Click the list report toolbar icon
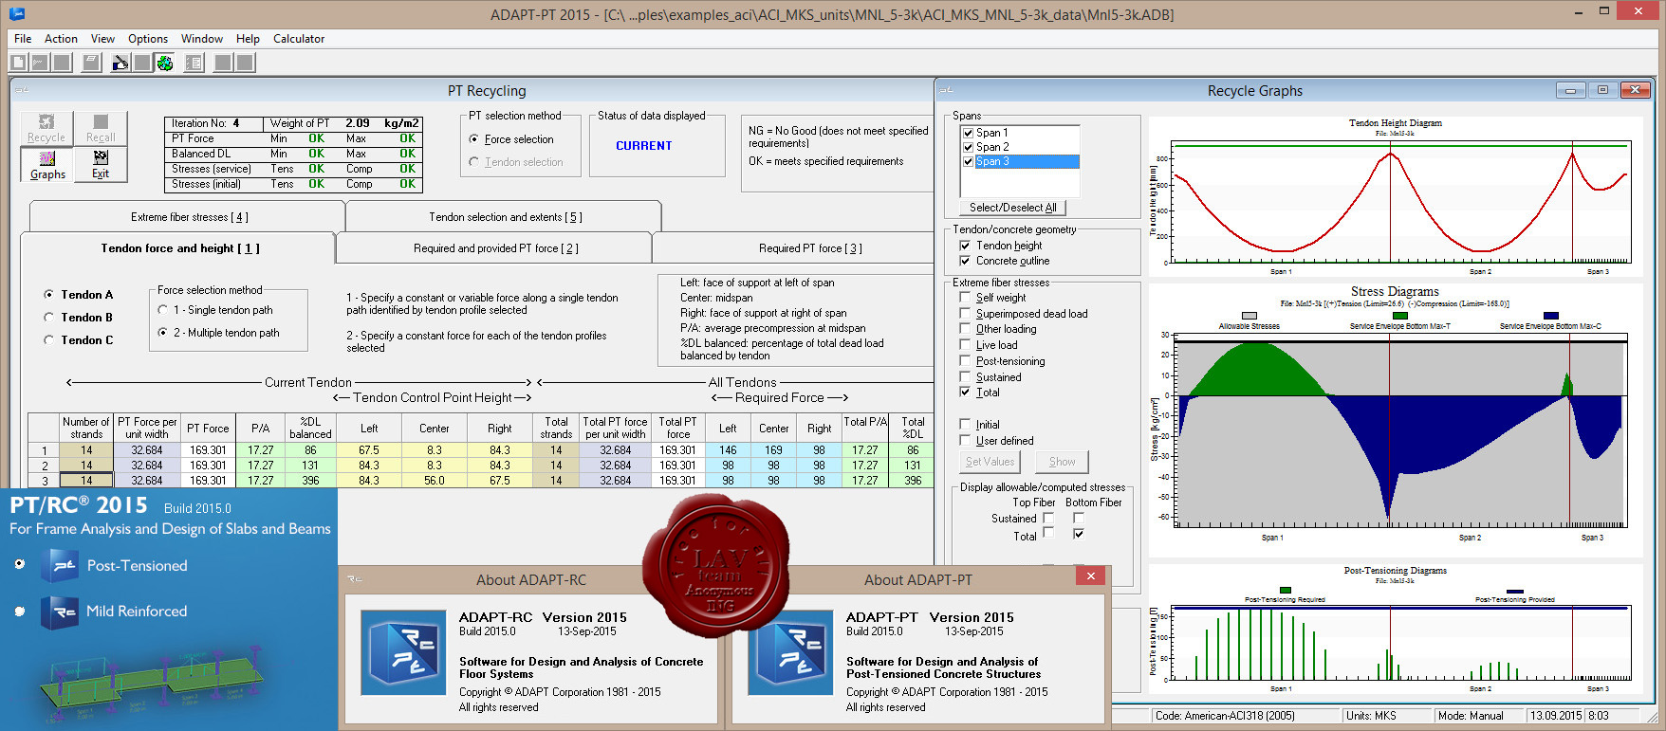Image resolution: width=1666 pixels, height=731 pixels. point(194,63)
